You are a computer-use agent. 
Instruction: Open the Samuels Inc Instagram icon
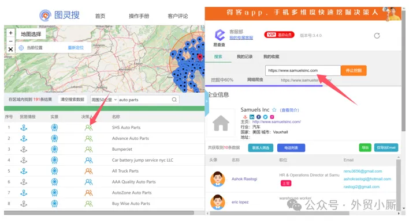click(272, 117)
